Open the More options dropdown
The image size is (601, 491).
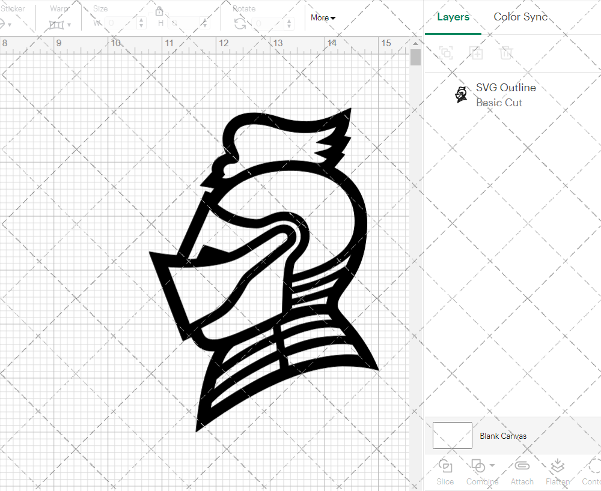[x=323, y=18]
